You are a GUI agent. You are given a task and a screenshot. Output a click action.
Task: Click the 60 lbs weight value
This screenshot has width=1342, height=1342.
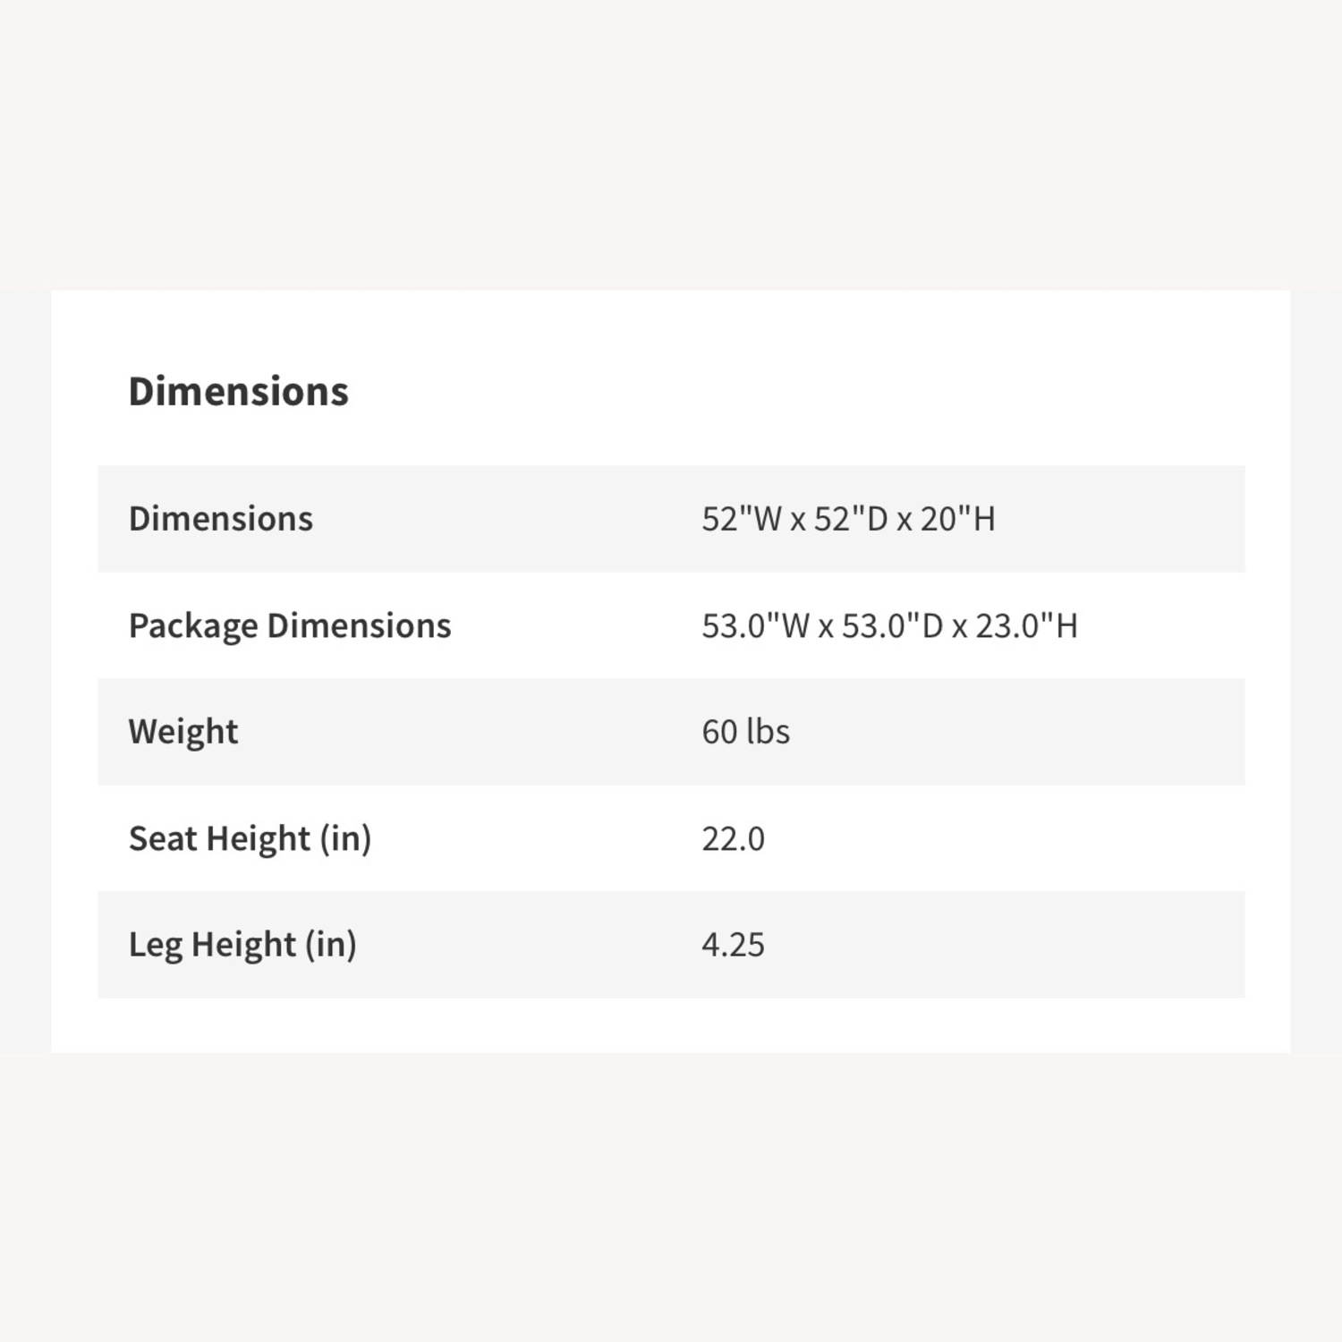(745, 732)
